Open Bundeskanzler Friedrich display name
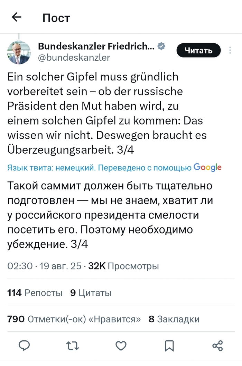 click(x=96, y=46)
